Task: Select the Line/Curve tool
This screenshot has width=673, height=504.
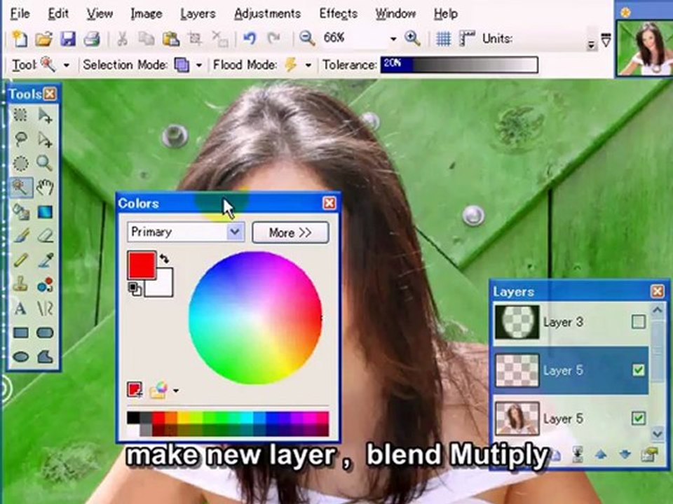Action: click(45, 308)
